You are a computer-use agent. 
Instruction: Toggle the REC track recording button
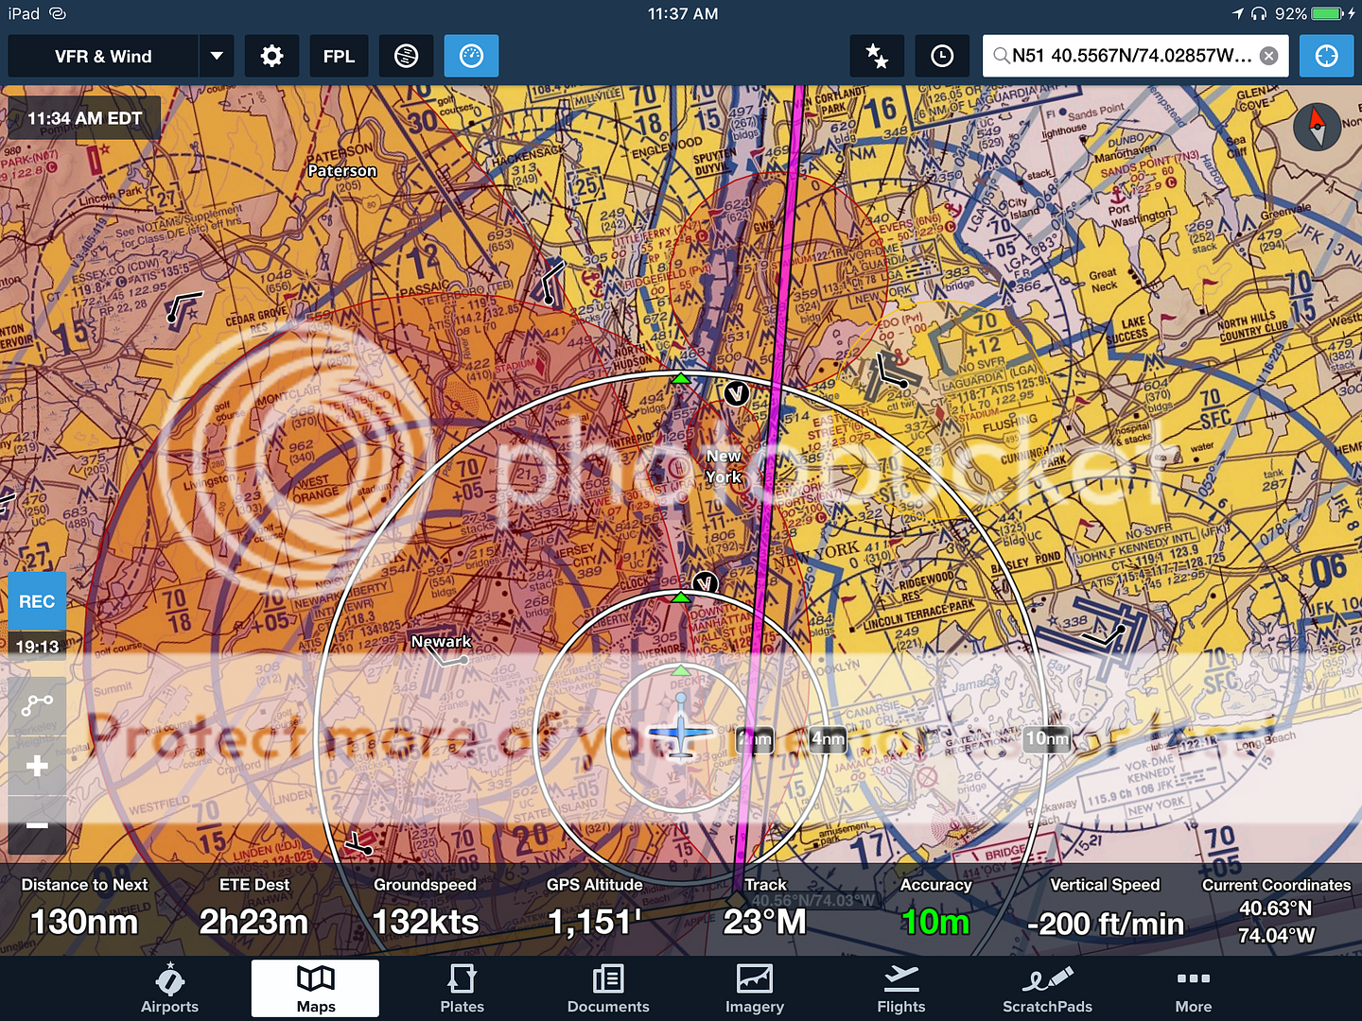point(37,601)
